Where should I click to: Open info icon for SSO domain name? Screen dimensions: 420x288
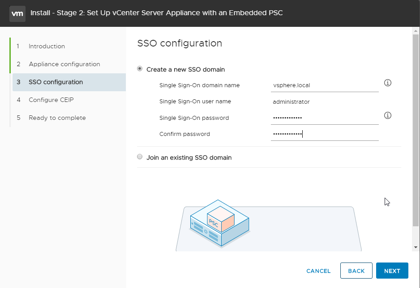point(388,83)
